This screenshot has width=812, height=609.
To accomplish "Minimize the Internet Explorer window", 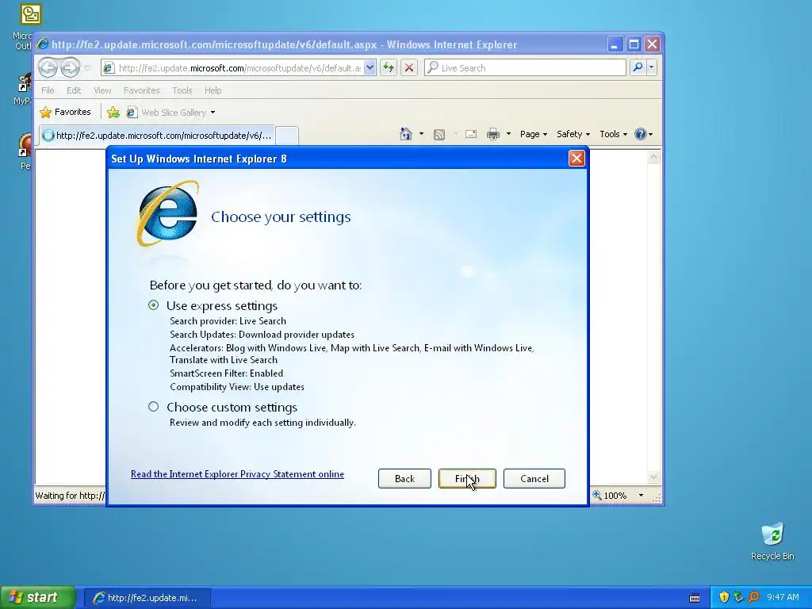I will [x=615, y=44].
